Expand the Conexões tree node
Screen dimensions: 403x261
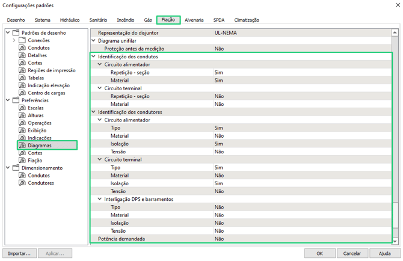coord(14,40)
